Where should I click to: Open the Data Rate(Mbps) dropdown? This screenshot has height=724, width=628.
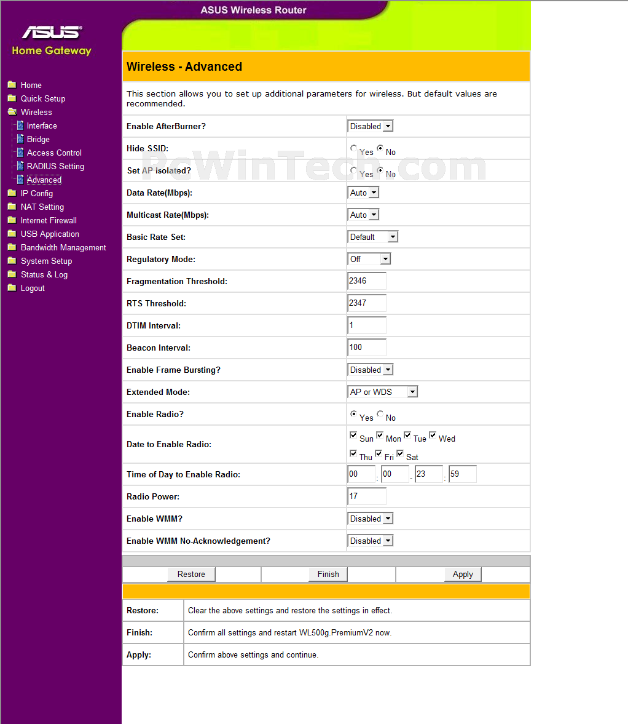[363, 193]
